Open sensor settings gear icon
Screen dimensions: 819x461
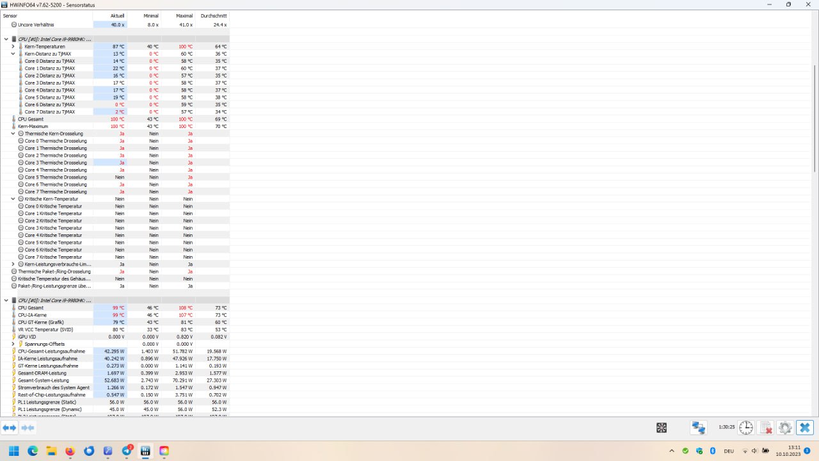785,428
